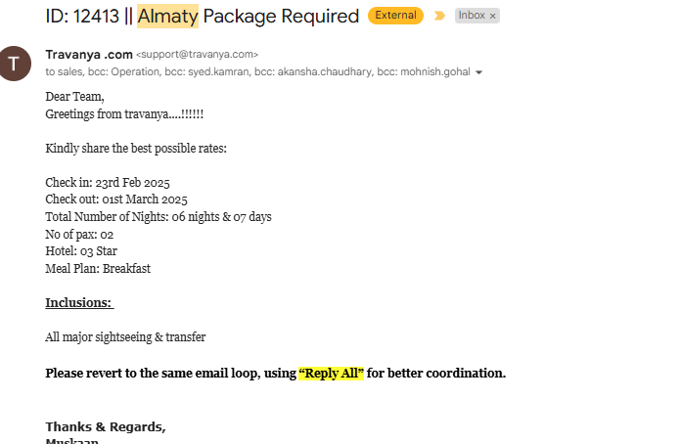The height and width of the screenshot is (444, 680).
Task: Click the yellow-highlighted "Reply All" text
Action: (332, 373)
